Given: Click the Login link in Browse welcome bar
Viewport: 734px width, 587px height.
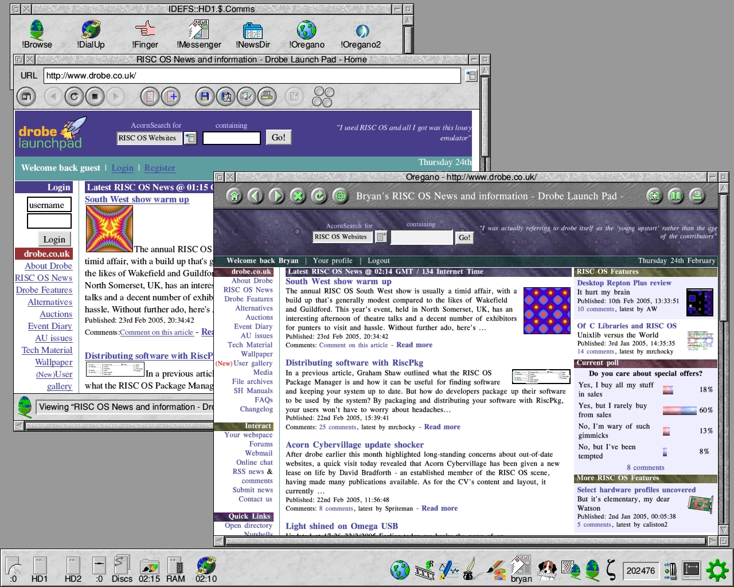Looking at the screenshot, I should (122, 168).
